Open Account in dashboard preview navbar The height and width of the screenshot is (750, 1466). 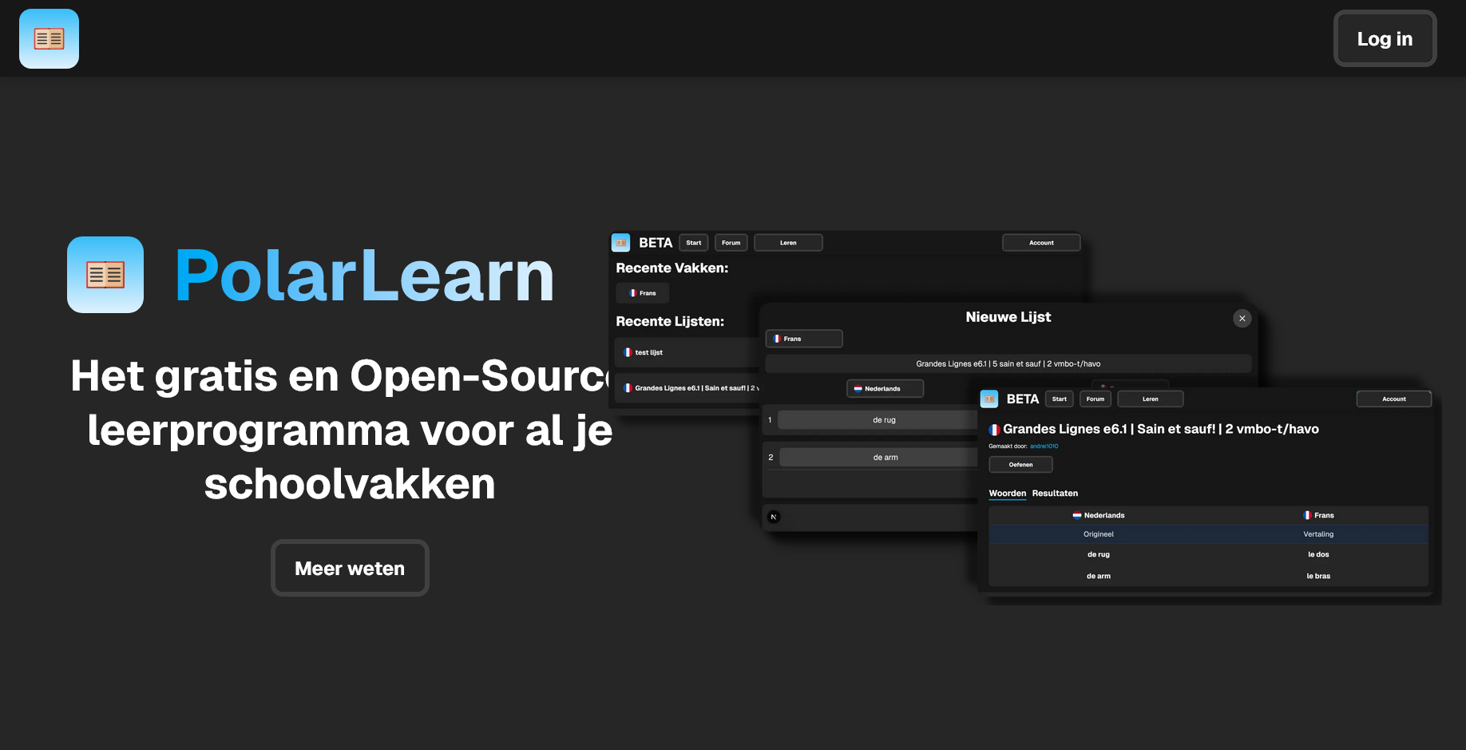coord(1041,243)
